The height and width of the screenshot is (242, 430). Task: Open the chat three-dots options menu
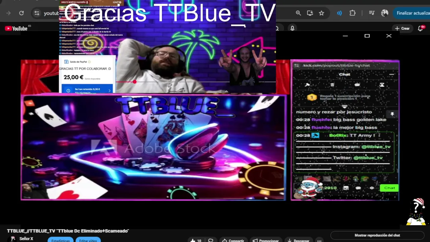tap(391, 74)
